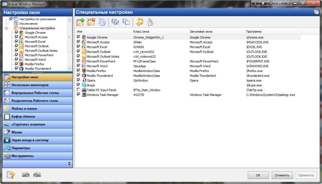Click the copy rule documents icon

coord(102,22)
